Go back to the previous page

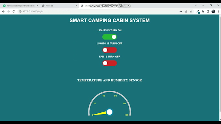(3, 12)
